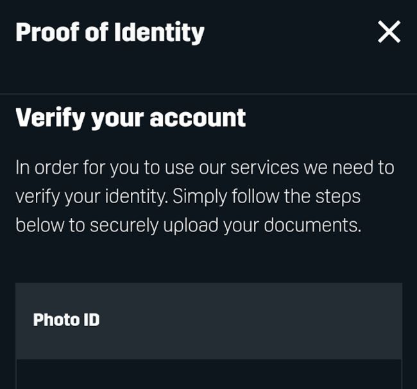Click the "Proof of Identity" title
This screenshot has height=389, width=417.
110,32
